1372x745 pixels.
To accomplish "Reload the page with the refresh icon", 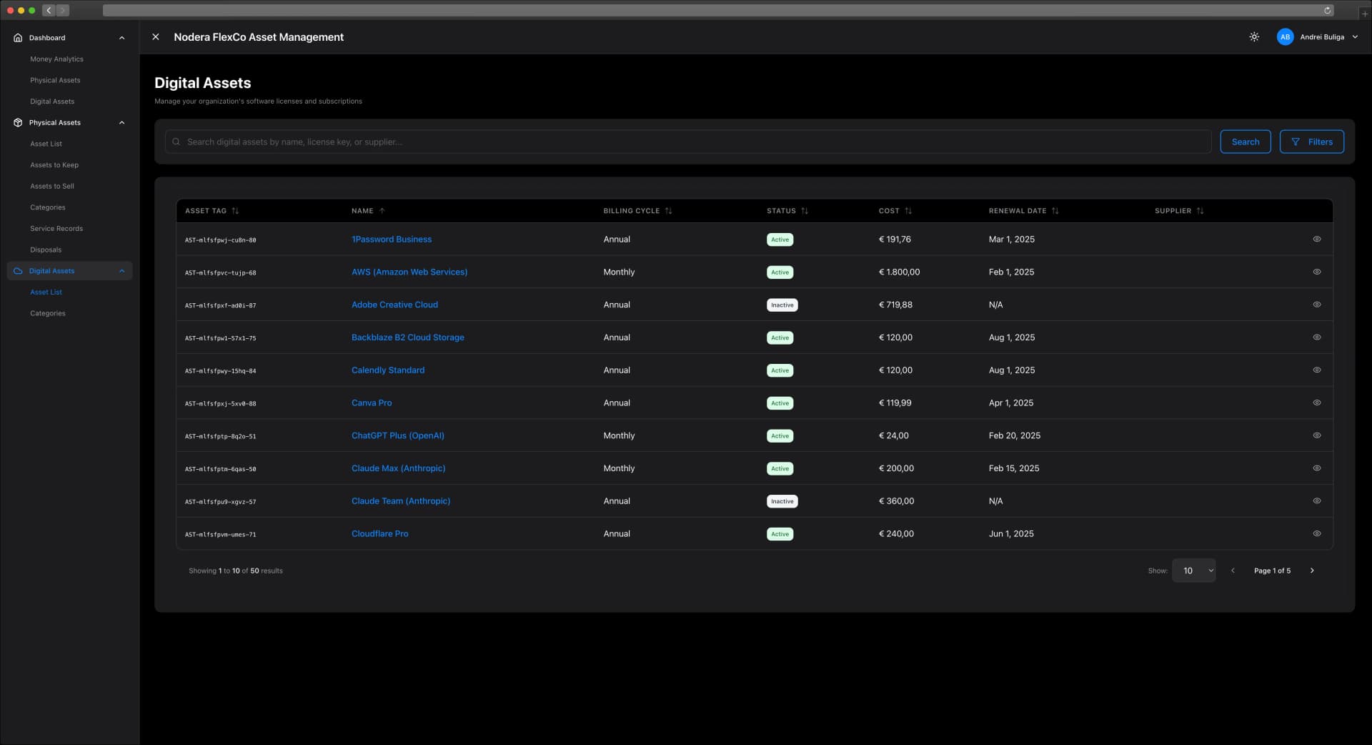I will coord(1327,11).
